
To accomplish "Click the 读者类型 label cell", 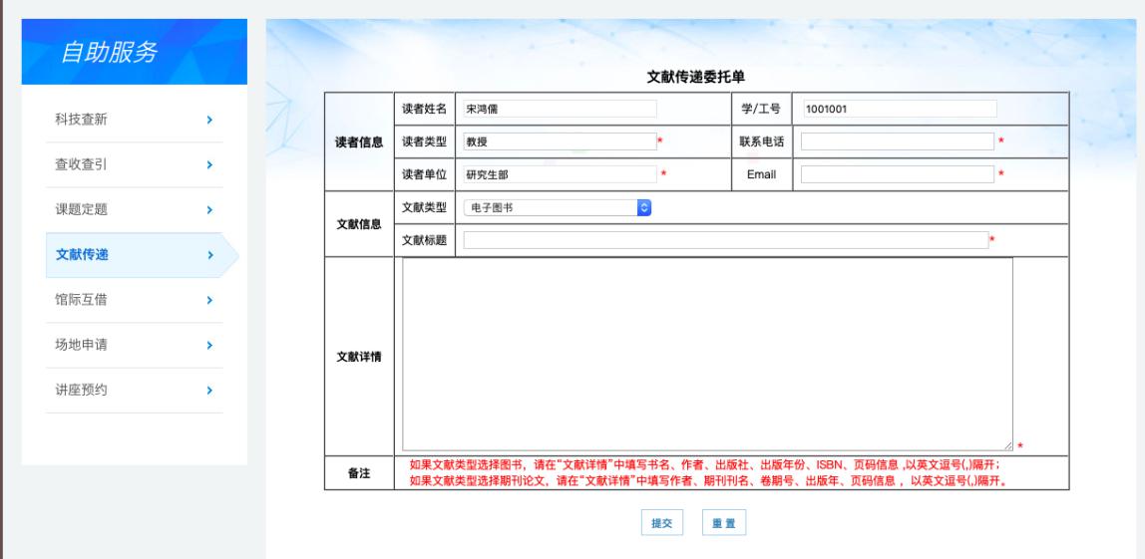I will (424, 141).
